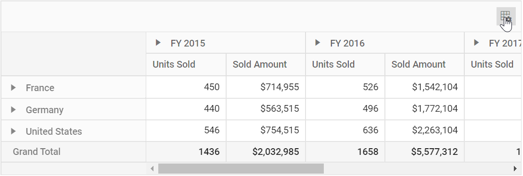The width and height of the screenshot is (523, 176).
Task: Select Grand Total cell $2,032,985
Action: click(266, 152)
